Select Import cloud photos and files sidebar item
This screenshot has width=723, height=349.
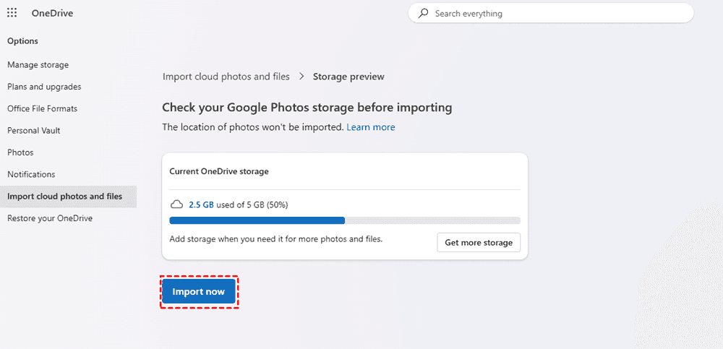coord(64,196)
